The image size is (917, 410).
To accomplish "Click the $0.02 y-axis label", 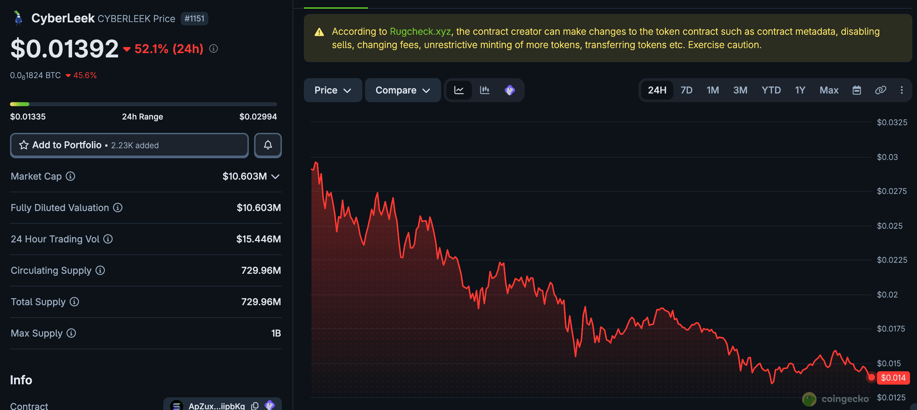I will 887,295.
